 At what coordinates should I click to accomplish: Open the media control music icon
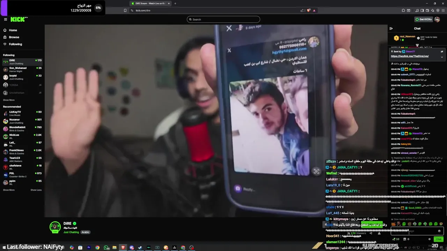click(417, 10)
